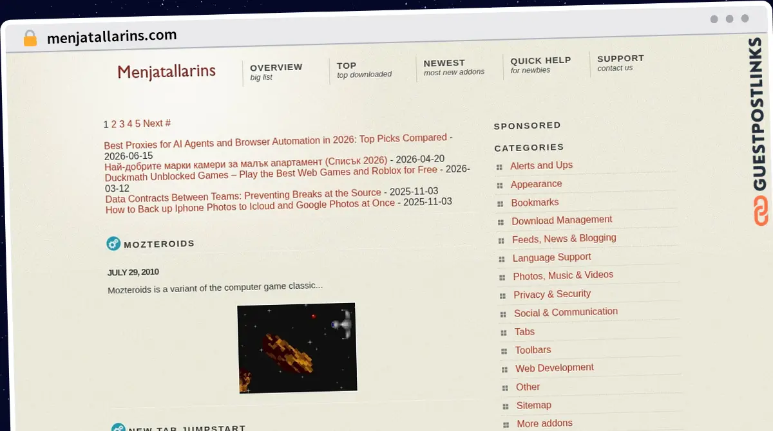
Task: Open Best Proxies for AI Agents article
Action: pos(276,142)
